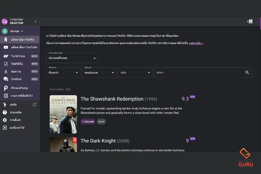This screenshot has height=174, width=261.
Task: Click the แสดงเพิ่ม > link
Action: (x=196, y=43)
